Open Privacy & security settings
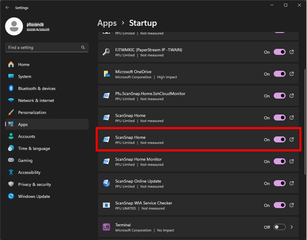This screenshot has width=307, height=240. (47, 184)
